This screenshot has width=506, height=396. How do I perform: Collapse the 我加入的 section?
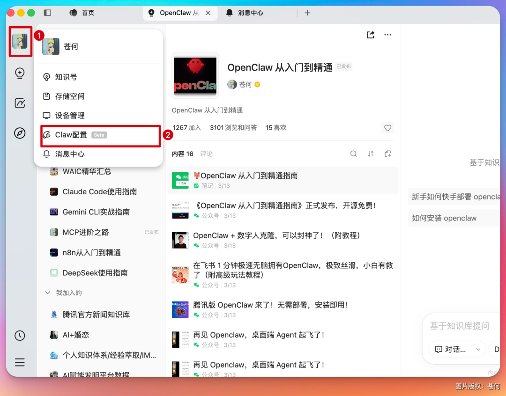[x=47, y=292]
